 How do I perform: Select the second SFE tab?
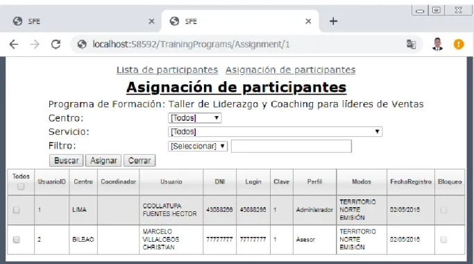[x=240, y=22]
